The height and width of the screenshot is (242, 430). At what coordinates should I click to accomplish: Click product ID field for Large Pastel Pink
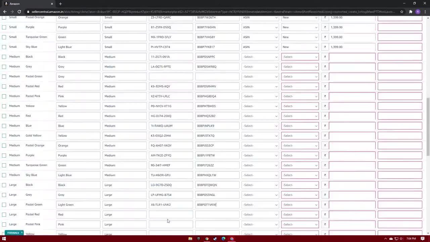[x=217, y=224]
